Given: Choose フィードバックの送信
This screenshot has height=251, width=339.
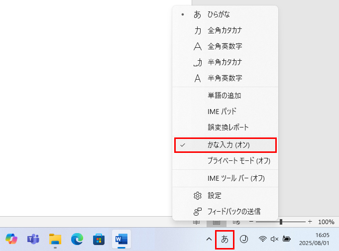Looking at the screenshot, I should [225, 211].
